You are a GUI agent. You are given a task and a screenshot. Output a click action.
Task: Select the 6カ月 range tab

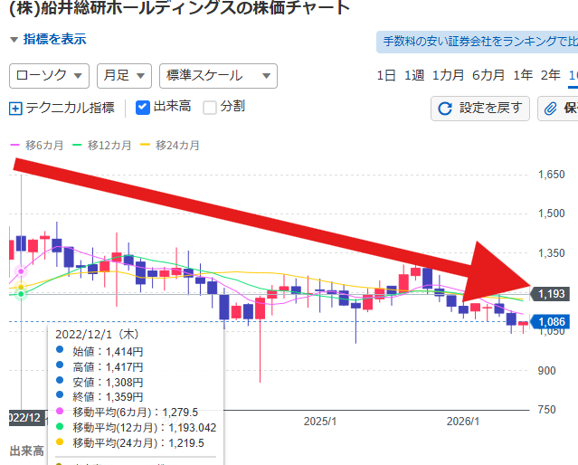488,75
